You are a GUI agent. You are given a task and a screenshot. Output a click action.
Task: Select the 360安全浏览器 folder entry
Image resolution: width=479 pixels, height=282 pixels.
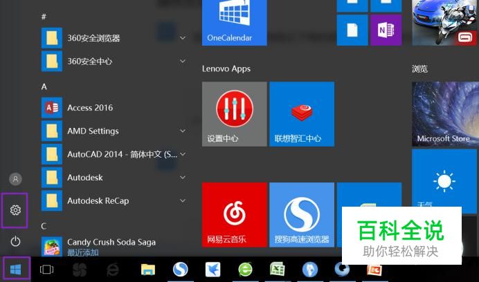(x=114, y=38)
